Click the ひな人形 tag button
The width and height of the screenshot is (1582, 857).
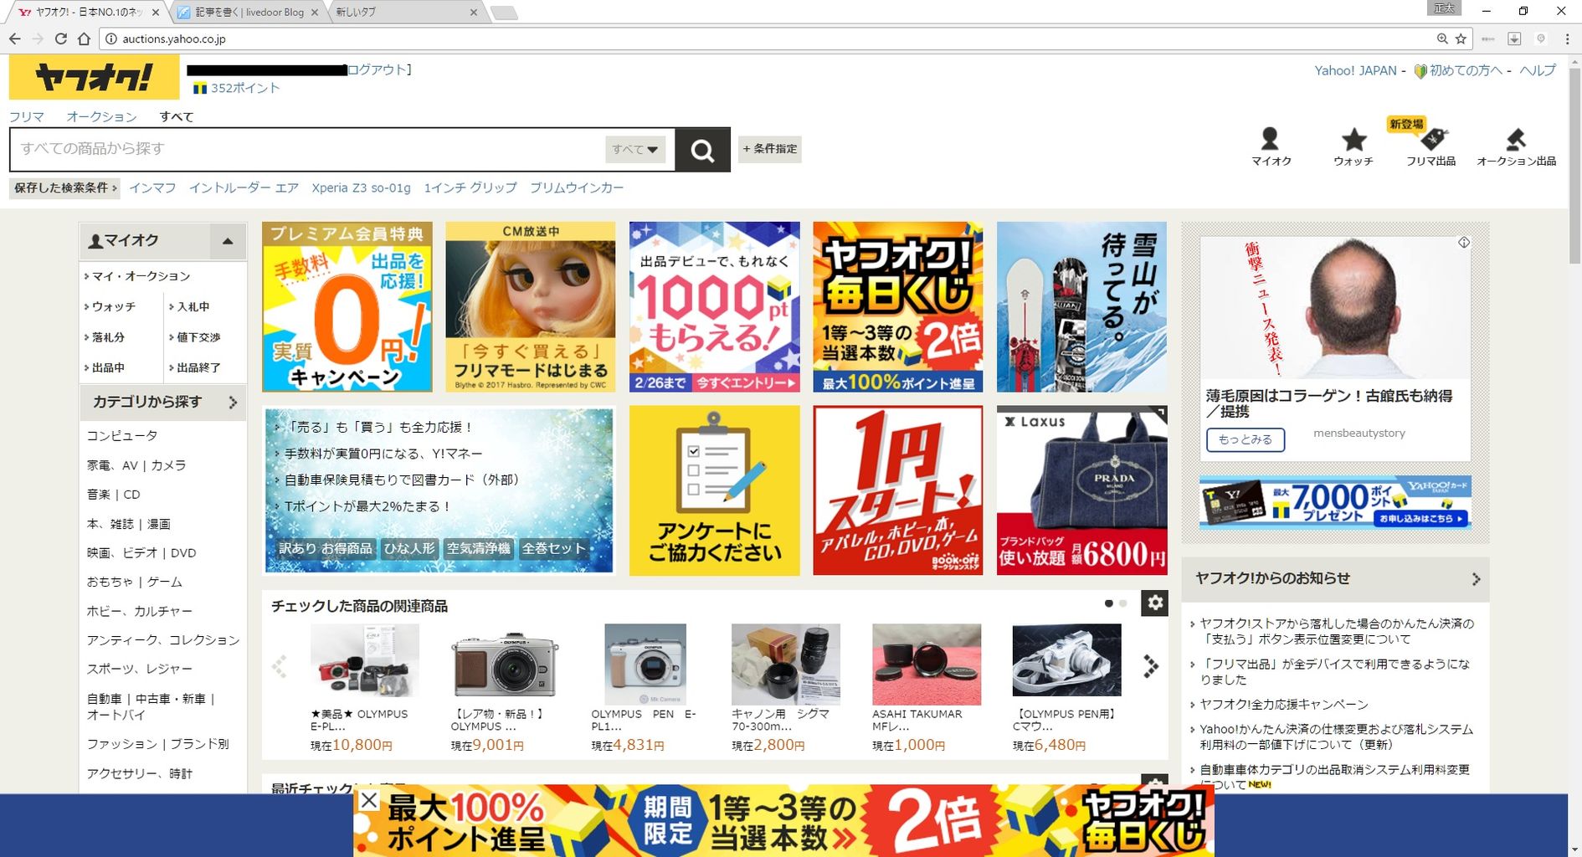pyautogui.click(x=409, y=549)
